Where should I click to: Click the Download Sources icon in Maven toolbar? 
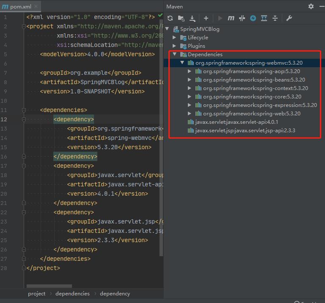193,18
